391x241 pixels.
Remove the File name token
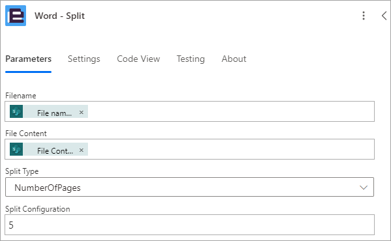click(x=81, y=113)
